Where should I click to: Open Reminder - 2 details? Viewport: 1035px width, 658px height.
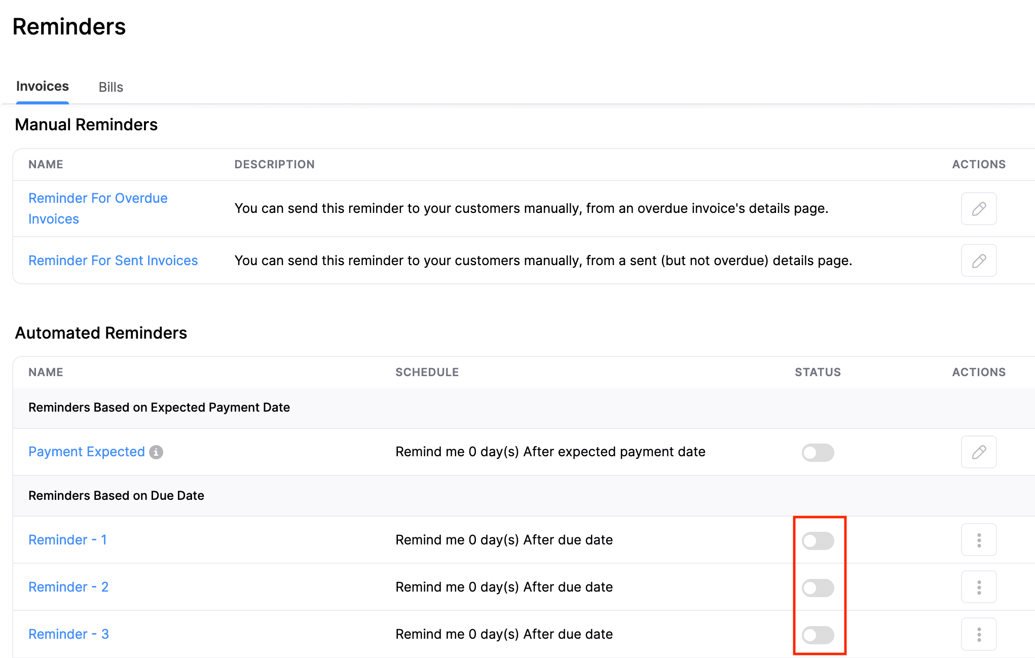[x=68, y=587]
